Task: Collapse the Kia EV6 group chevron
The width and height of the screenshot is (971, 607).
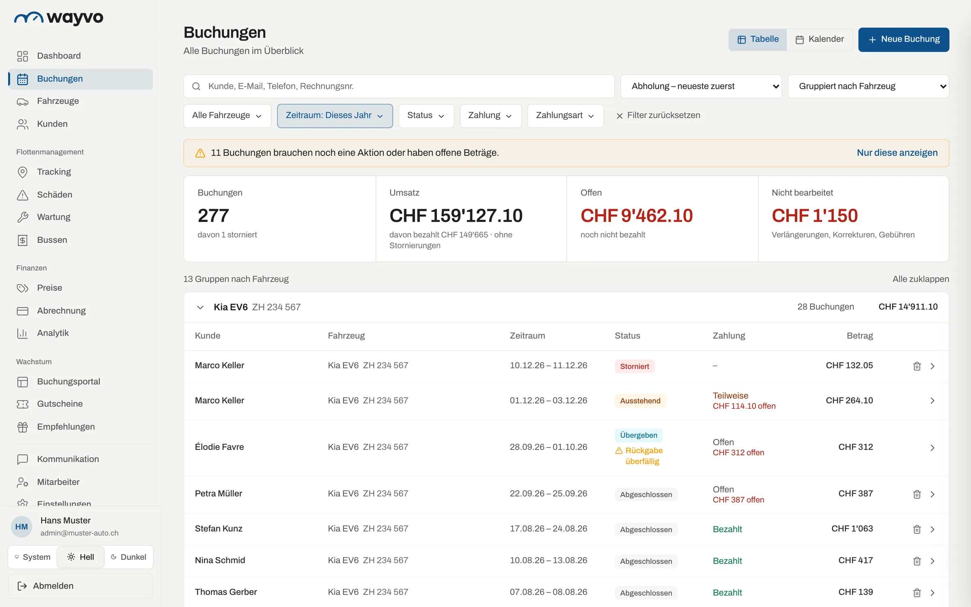Action: (x=200, y=308)
